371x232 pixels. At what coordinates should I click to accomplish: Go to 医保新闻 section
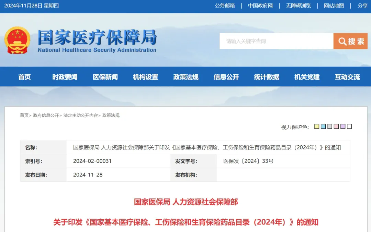pyautogui.click(x=105, y=77)
